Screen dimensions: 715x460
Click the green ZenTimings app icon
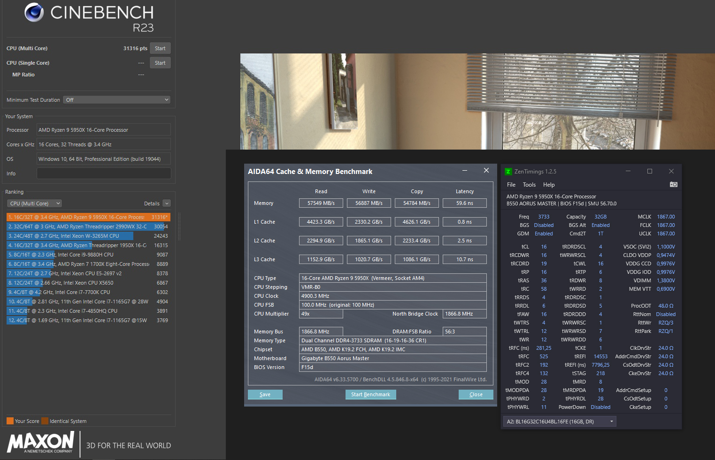click(508, 172)
